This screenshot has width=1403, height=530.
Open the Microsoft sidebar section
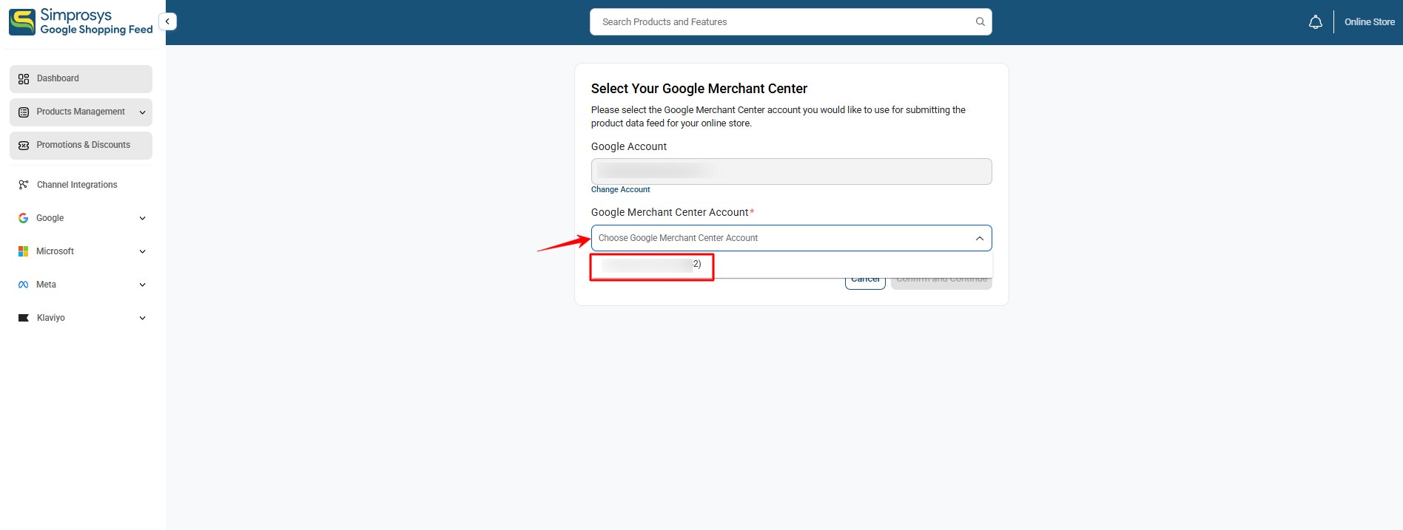coord(81,251)
